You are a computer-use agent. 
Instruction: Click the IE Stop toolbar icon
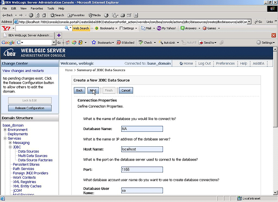click(31, 15)
